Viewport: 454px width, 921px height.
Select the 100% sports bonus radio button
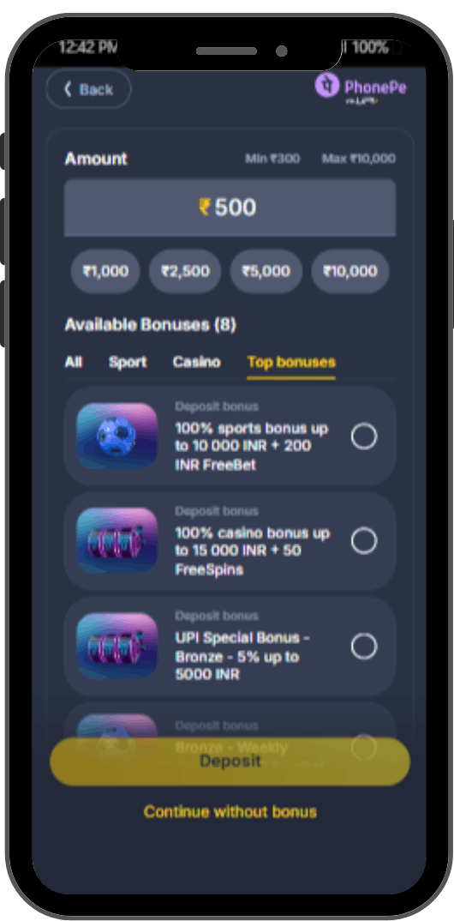click(x=364, y=436)
